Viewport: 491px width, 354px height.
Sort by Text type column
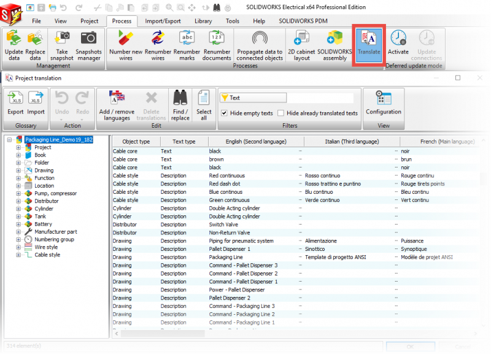(184, 142)
